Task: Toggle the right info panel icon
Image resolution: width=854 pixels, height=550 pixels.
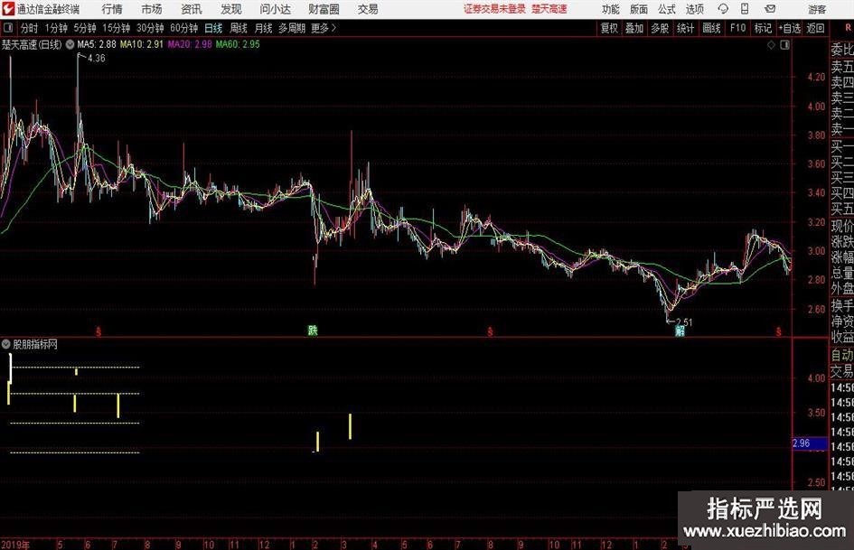Action: [x=784, y=45]
